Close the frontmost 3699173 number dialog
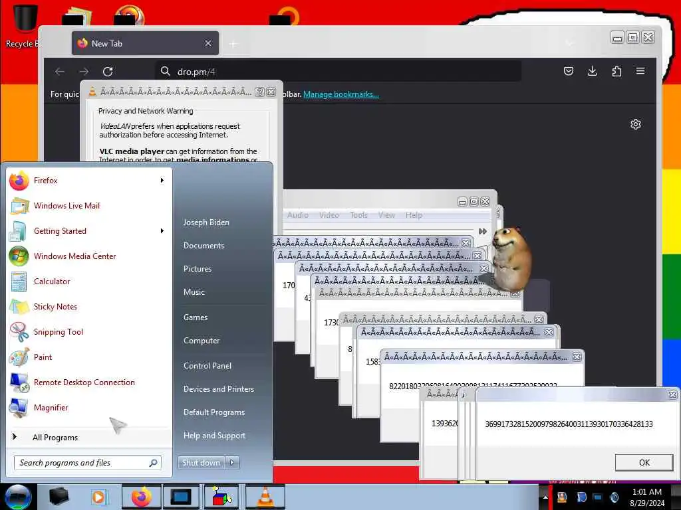Image resolution: width=681 pixels, height=510 pixels. (672, 394)
